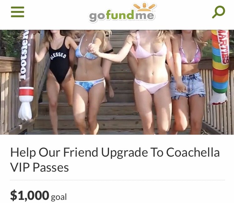
Task: Click the gofundme logo
Action: point(122,13)
